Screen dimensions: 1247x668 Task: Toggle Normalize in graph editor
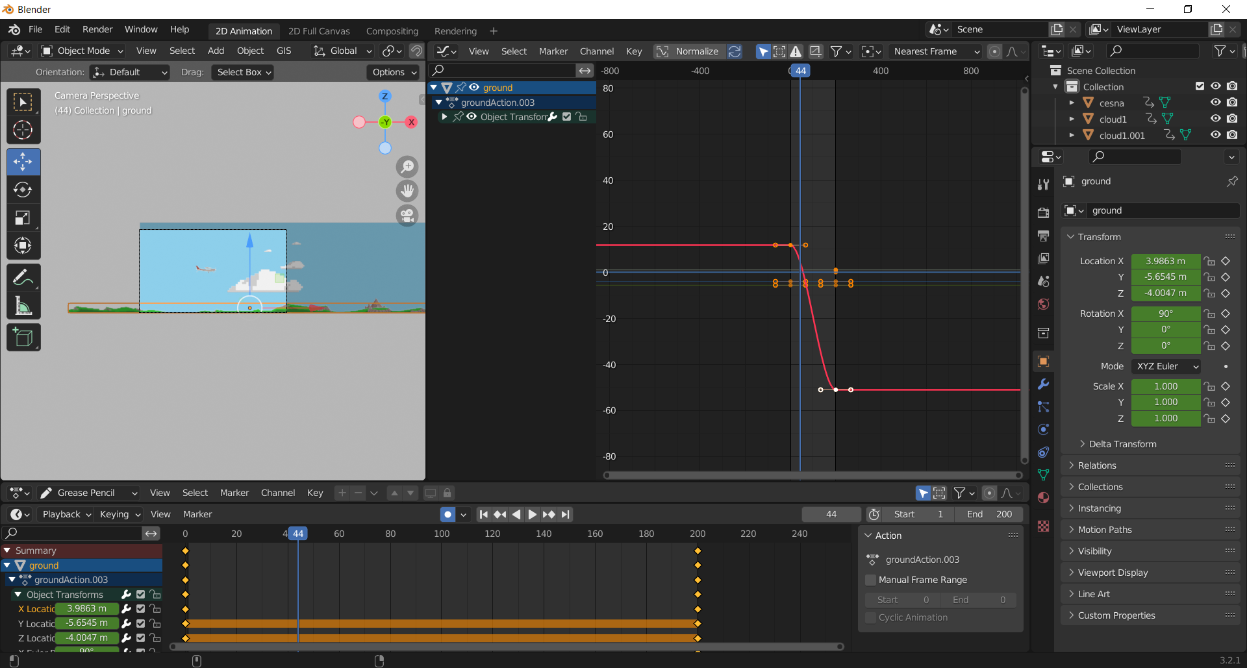[x=688, y=51]
